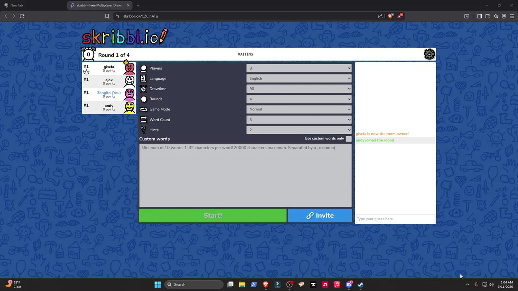The width and height of the screenshot is (518, 291).
Task: Click the Windows taskbar Search box
Action: pyautogui.click(x=194, y=285)
